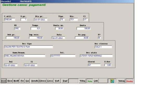
Task: Click the 'Nome/Denom.' label
Action: point(19,53)
